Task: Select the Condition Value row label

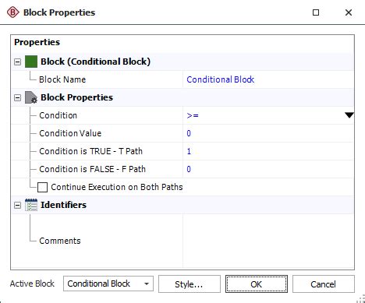Action: pos(70,133)
